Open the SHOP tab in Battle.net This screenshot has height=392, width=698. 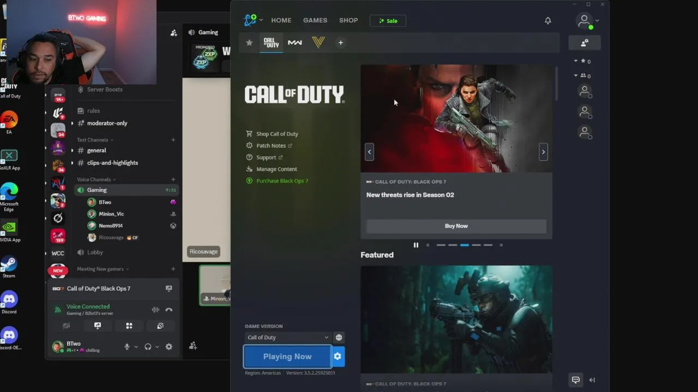pos(348,20)
